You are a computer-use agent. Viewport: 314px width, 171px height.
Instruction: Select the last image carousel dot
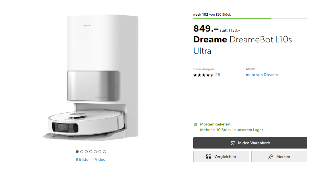click(x=104, y=152)
